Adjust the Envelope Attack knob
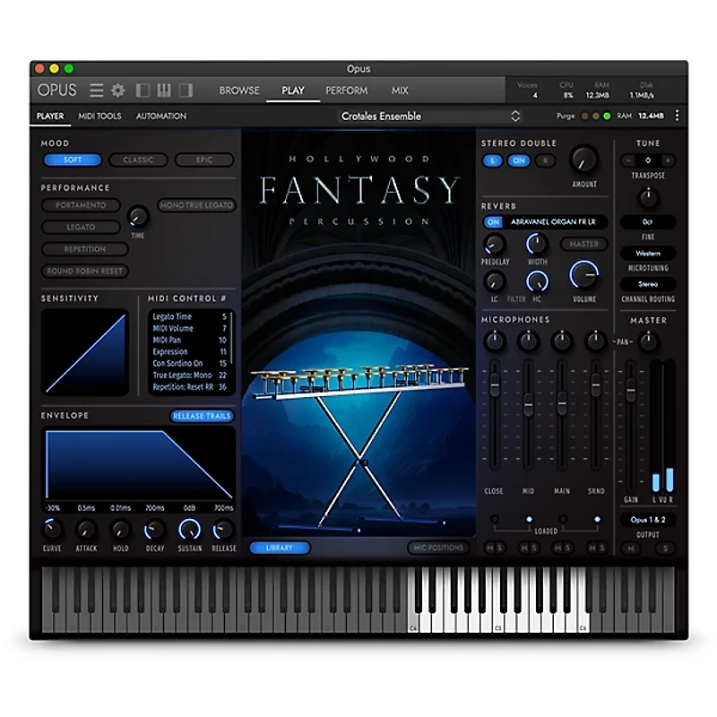The height and width of the screenshot is (717, 717). pyautogui.click(x=86, y=530)
